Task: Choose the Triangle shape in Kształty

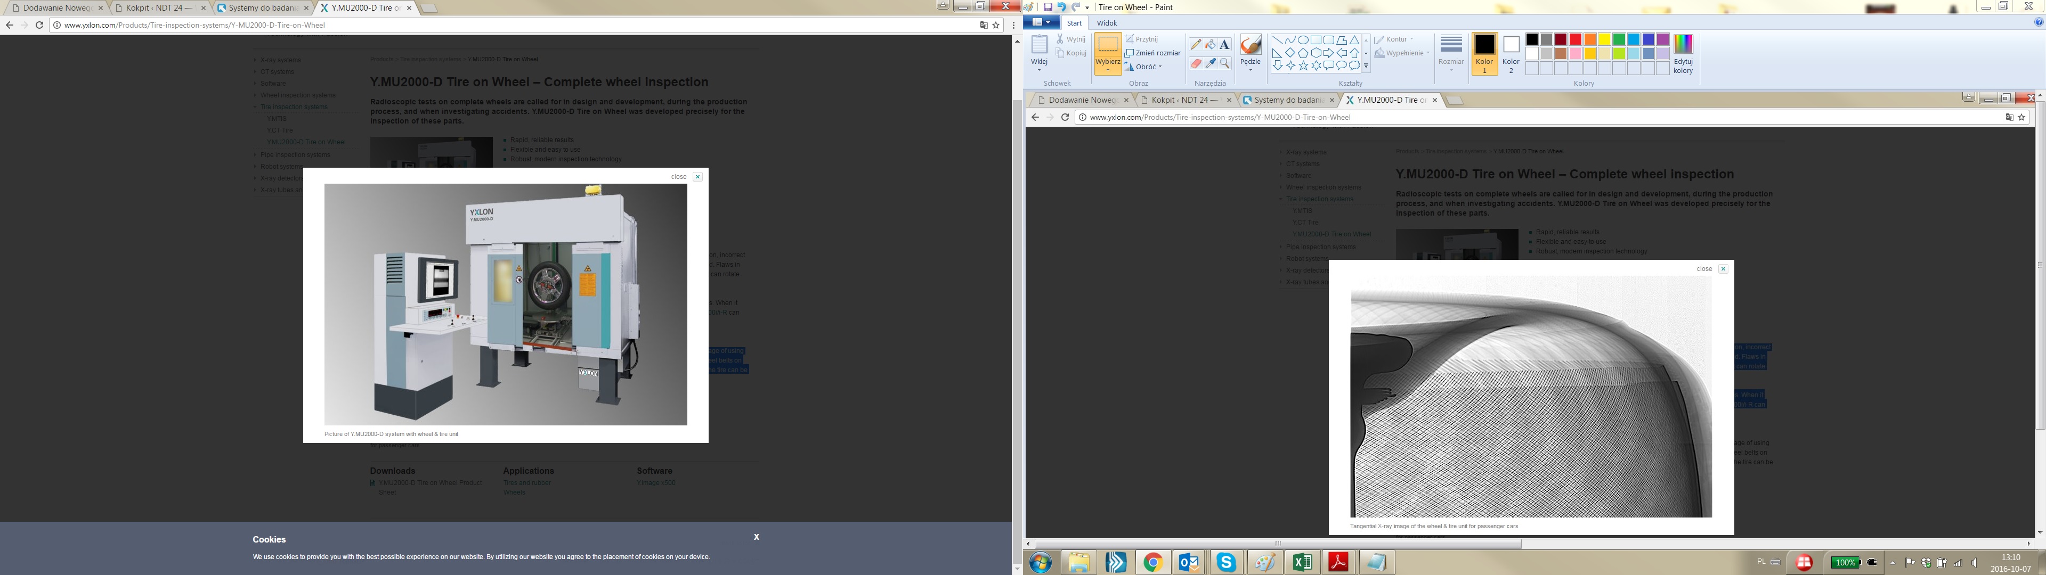Action: click(x=1354, y=40)
